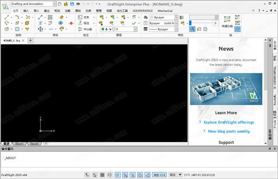Image resolution: width=278 pixels, height=179 pixels.
Task: Click the Print icon in quick access toolbar
Action: [78, 4]
